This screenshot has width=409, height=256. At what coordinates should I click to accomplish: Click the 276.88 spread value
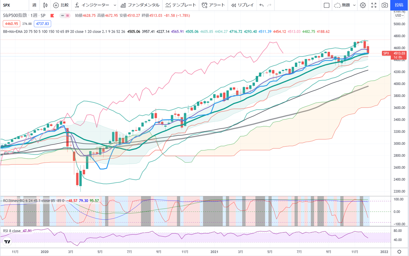(27, 23)
